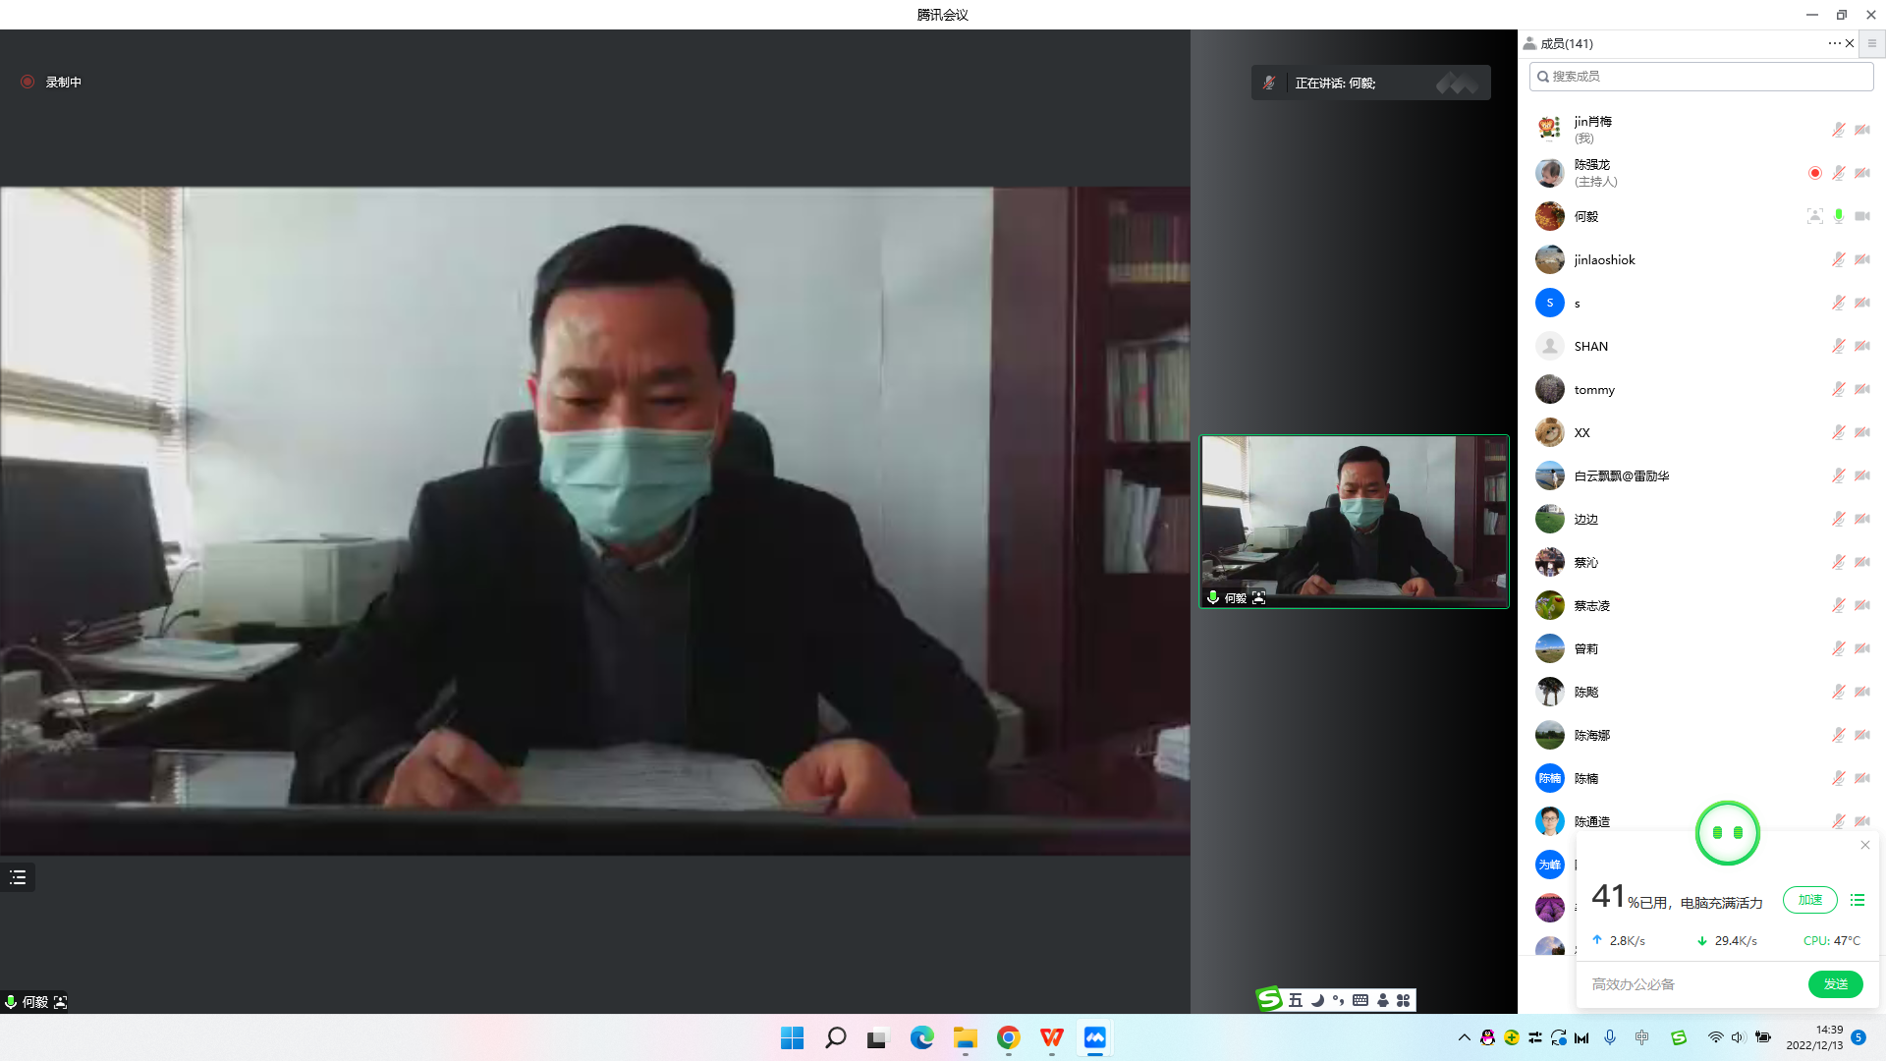The height and width of the screenshot is (1061, 1886).
Task: Open the list icon beside 加速 button
Action: (x=1857, y=900)
